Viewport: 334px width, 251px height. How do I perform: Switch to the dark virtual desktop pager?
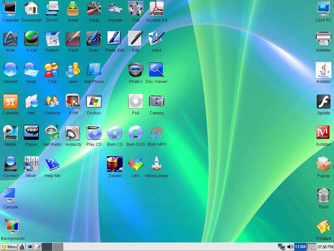point(47,247)
